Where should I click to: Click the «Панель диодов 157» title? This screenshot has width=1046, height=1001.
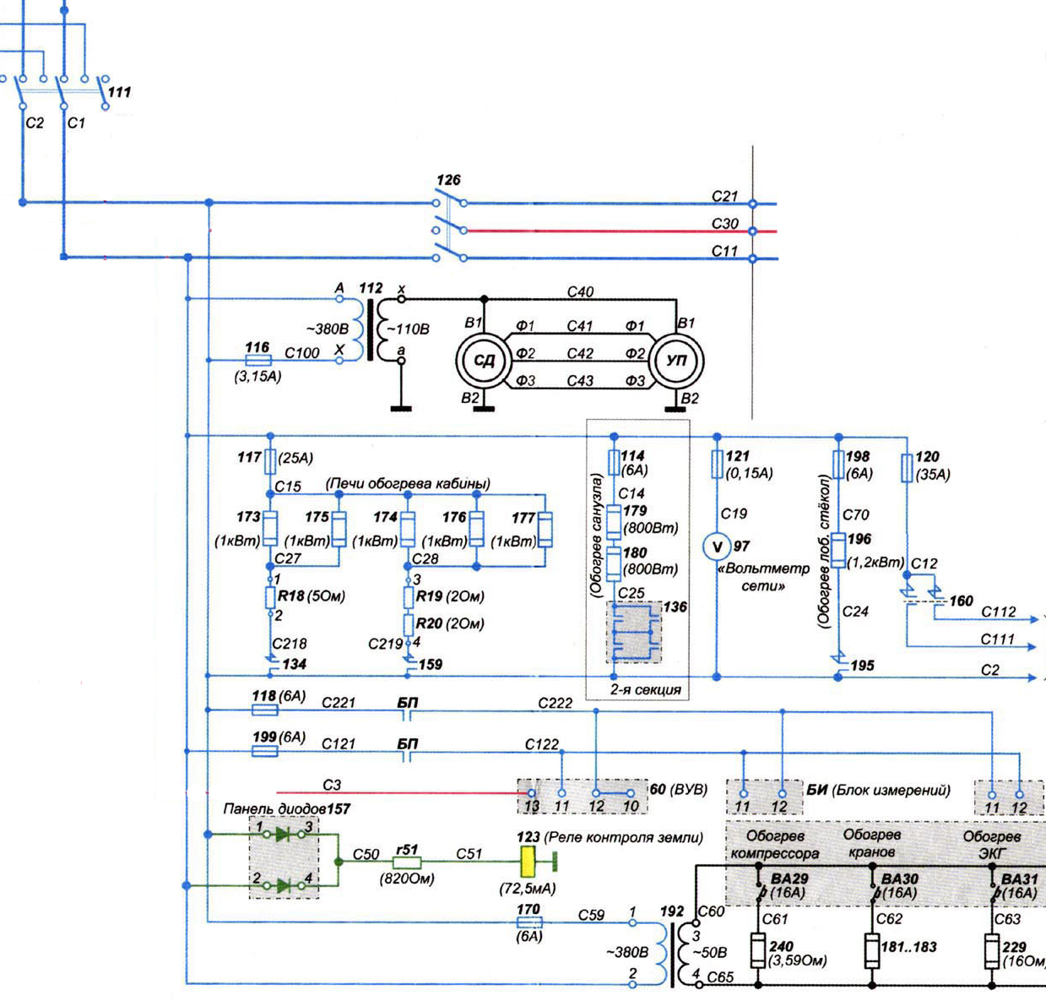(x=287, y=808)
